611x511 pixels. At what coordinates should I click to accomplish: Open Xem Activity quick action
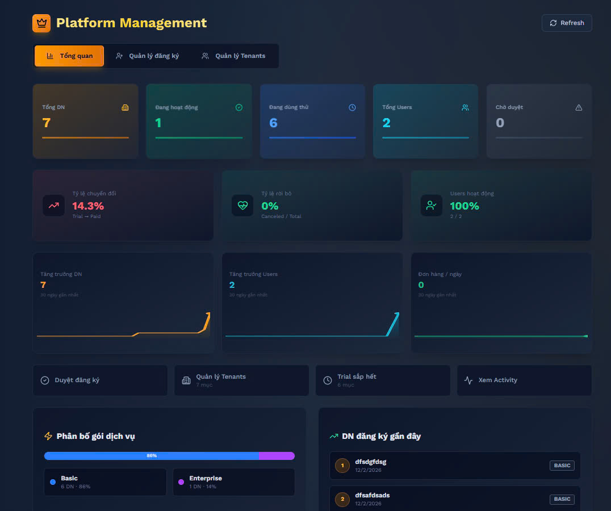tap(524, 380)
